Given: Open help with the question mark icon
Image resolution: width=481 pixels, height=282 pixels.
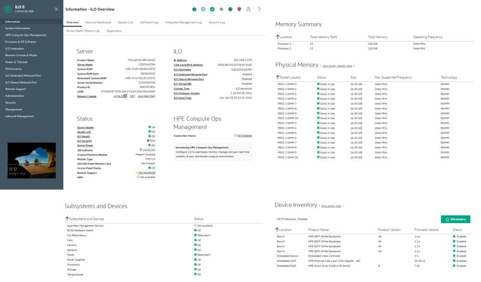Looking at the screenshot, I should click(259, 9).
